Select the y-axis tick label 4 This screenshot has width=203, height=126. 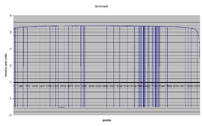10,49
